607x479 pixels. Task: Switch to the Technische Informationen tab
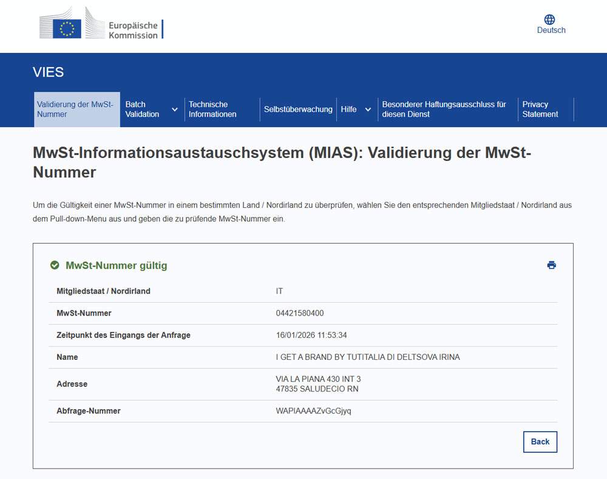pos(214,109)
